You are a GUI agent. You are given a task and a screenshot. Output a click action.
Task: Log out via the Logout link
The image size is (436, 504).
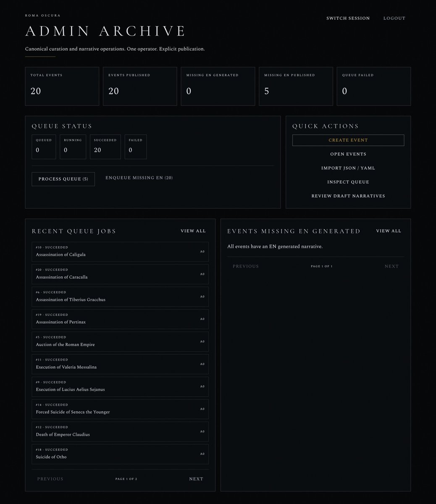pos(394,18)
